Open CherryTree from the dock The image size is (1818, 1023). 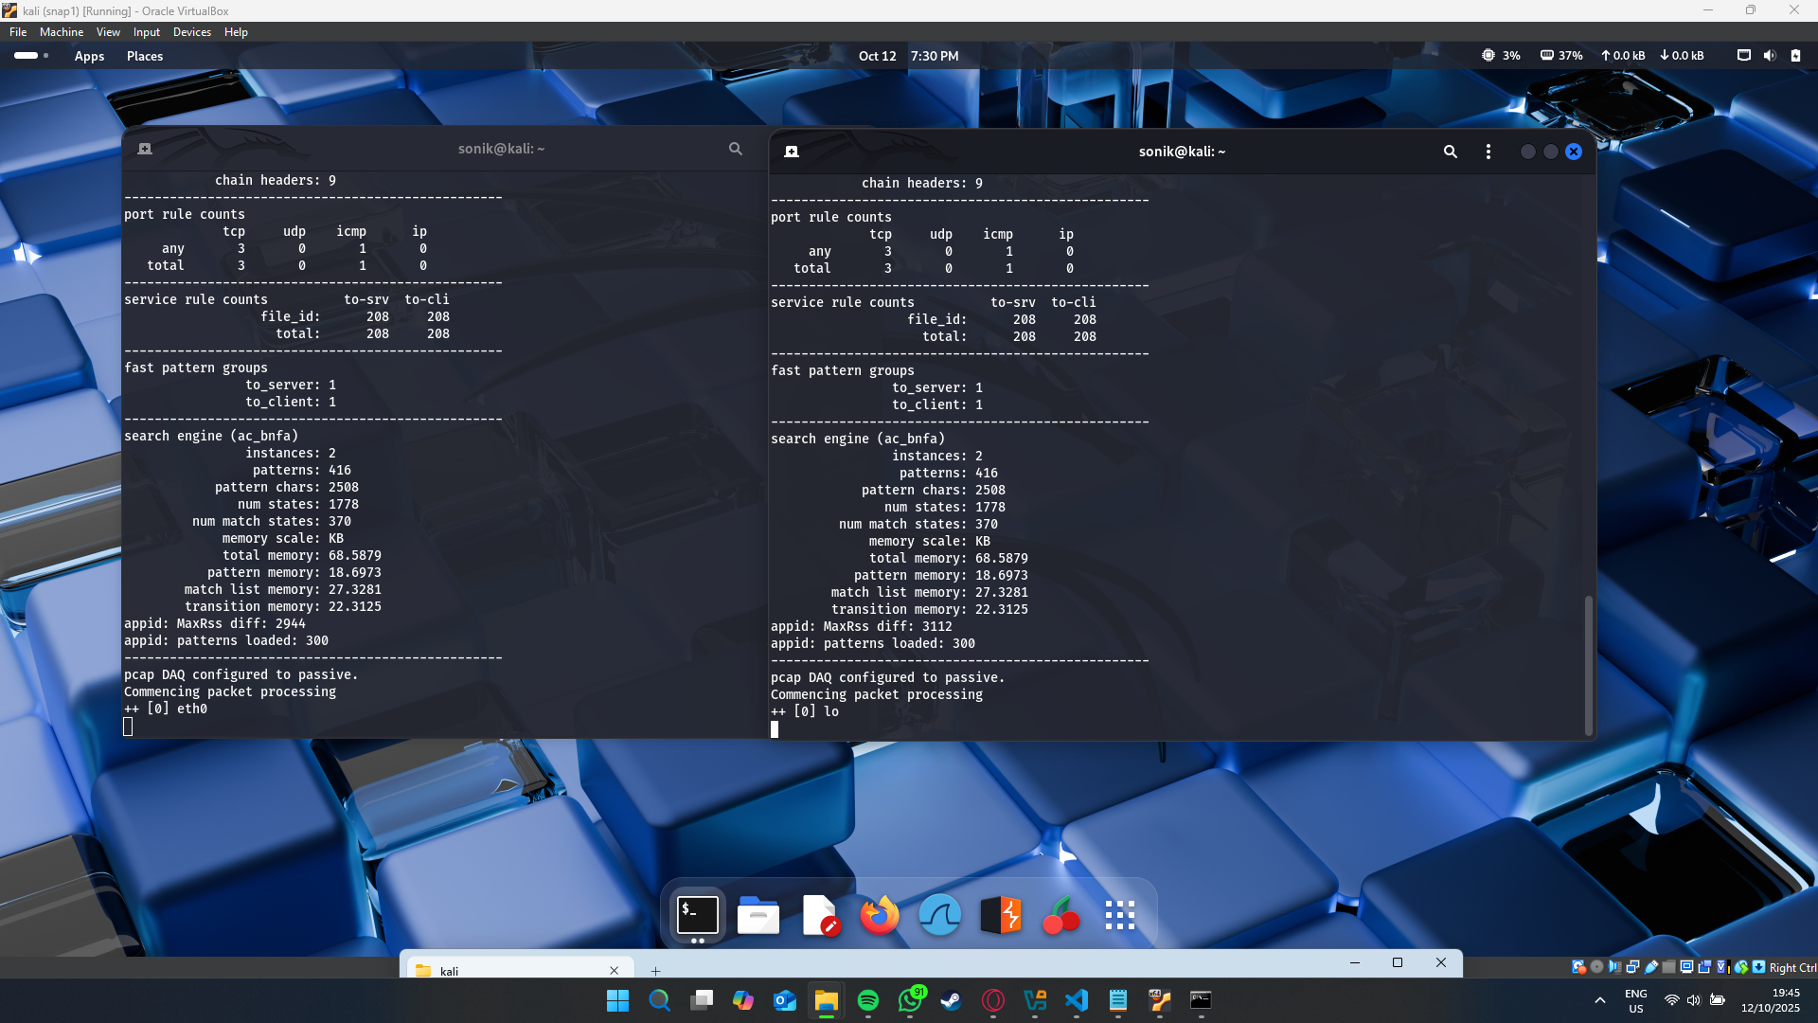1061,915
